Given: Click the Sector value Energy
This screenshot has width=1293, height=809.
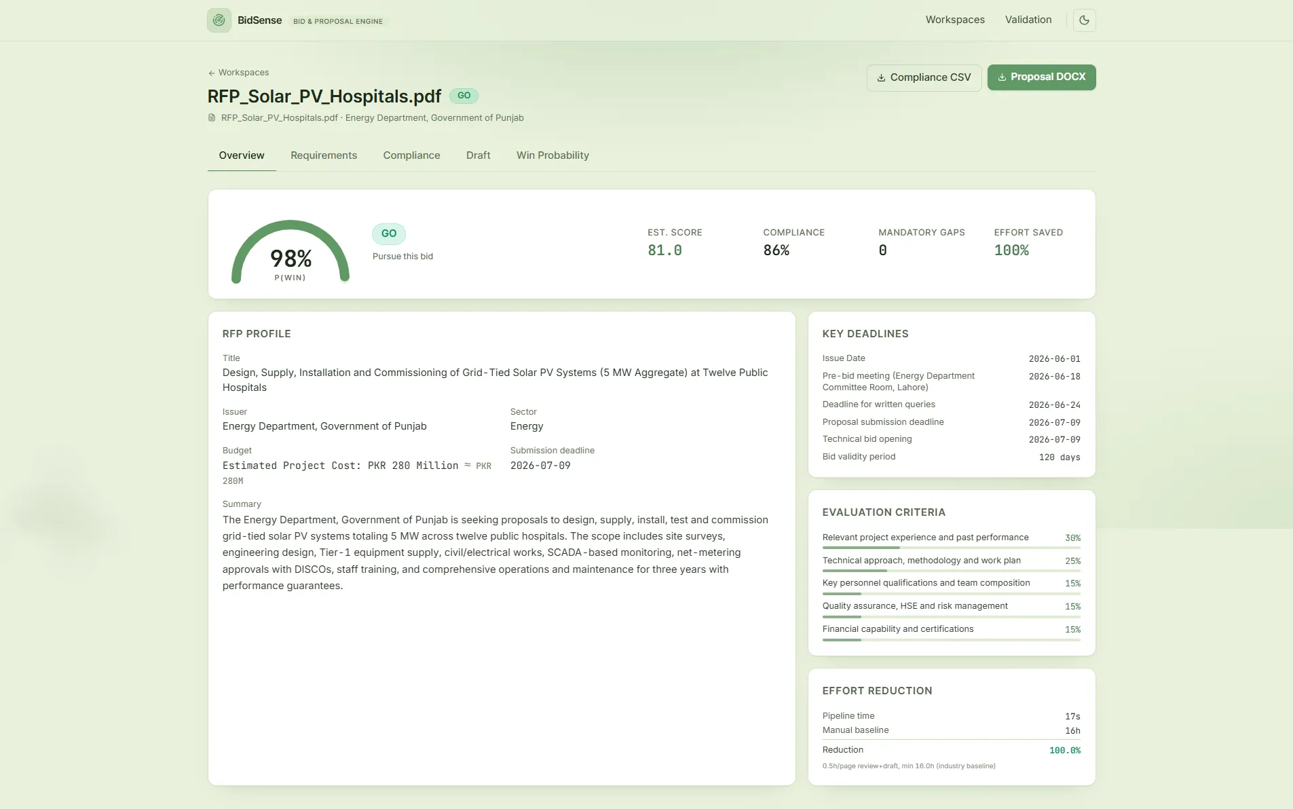Looking at the screenshot, I should tap(527, 426).
